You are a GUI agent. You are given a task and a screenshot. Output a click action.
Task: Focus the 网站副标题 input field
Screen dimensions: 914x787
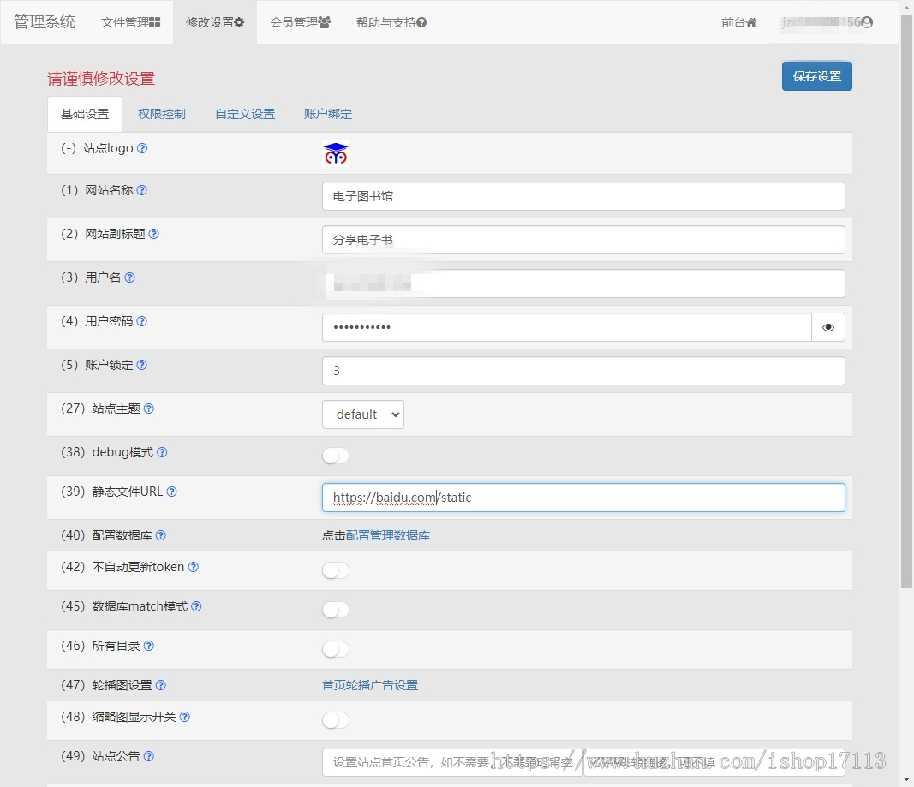[583, 240]
